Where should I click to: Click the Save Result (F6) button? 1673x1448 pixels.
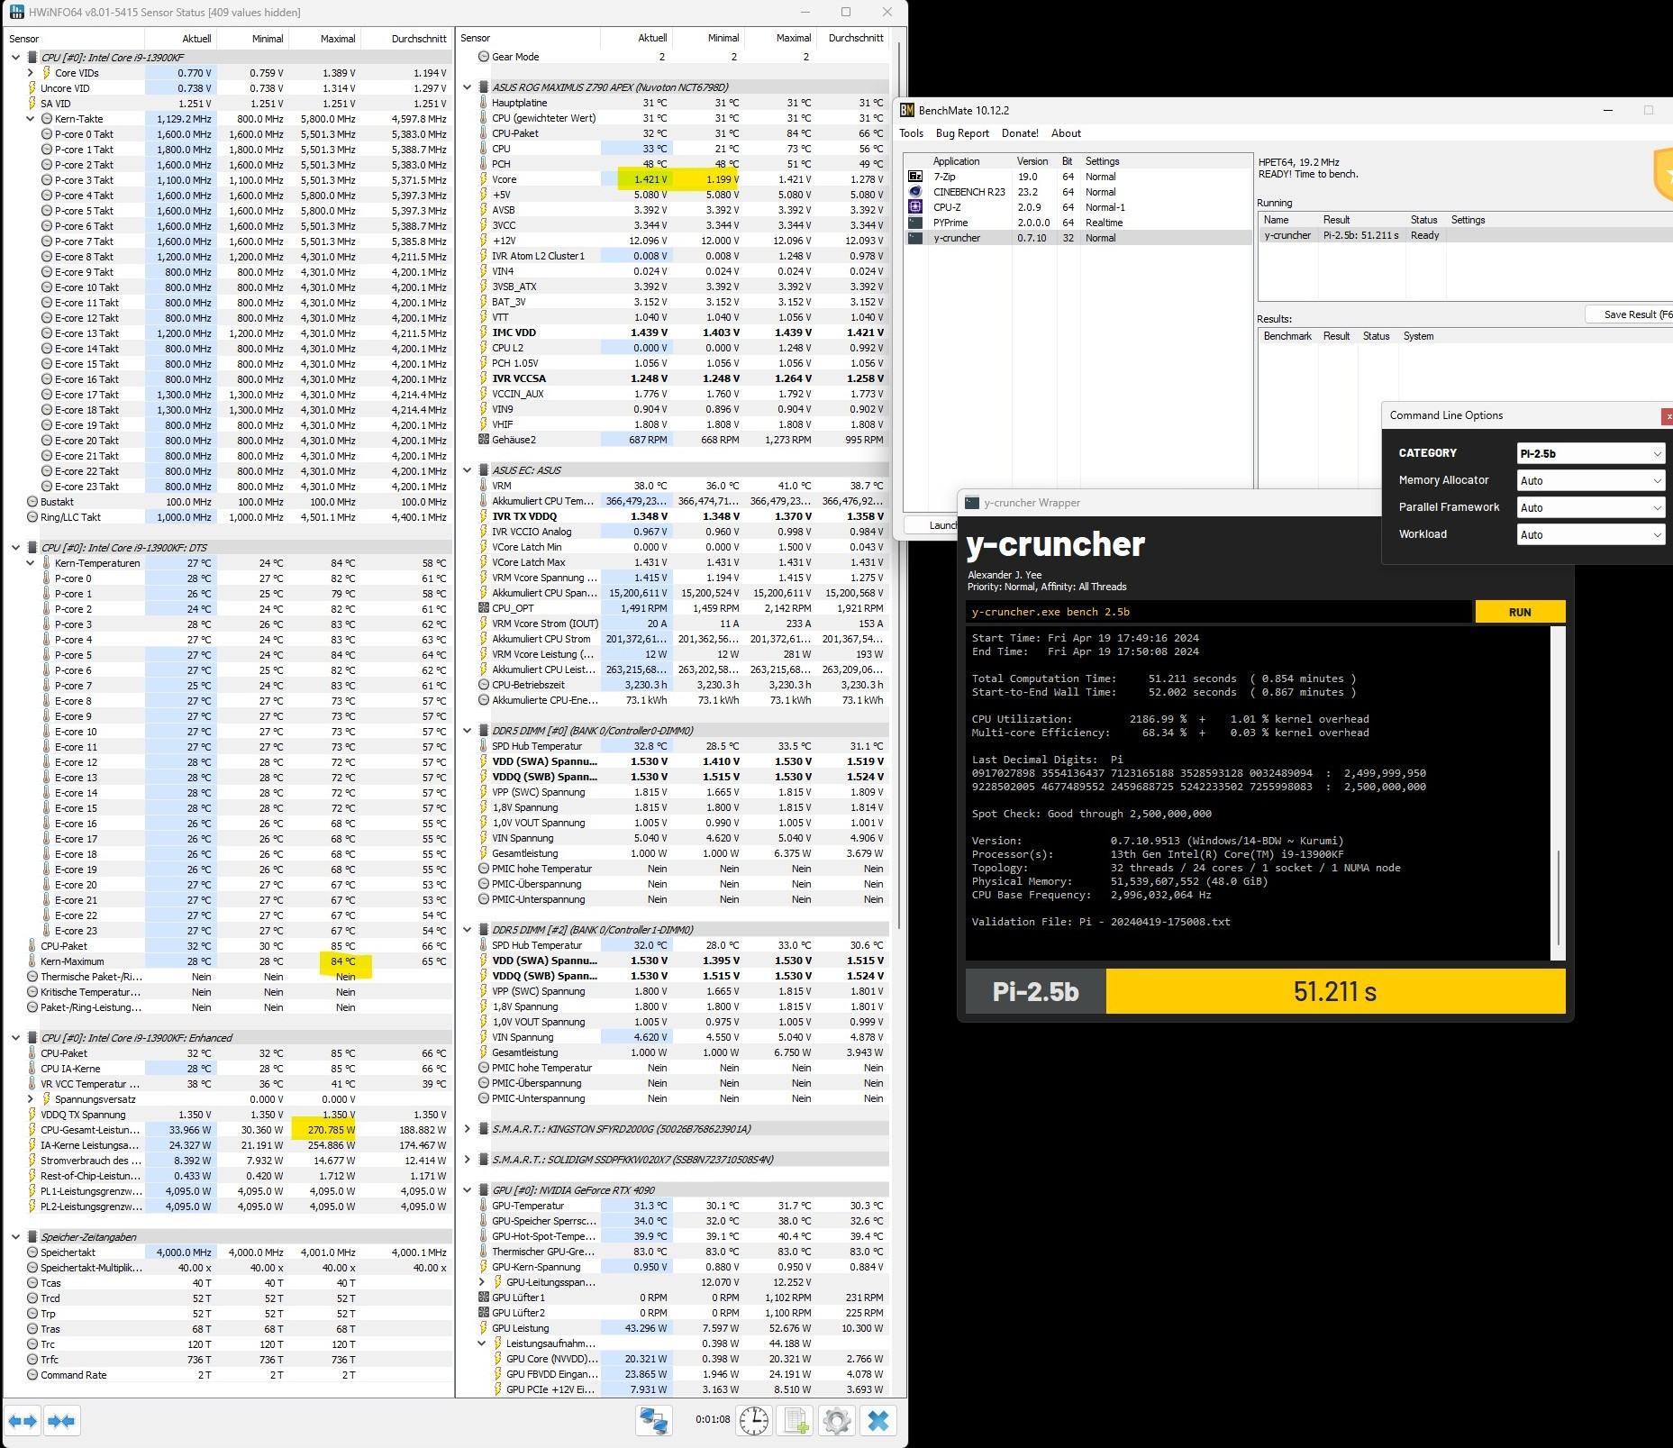tap(1631, 314)
